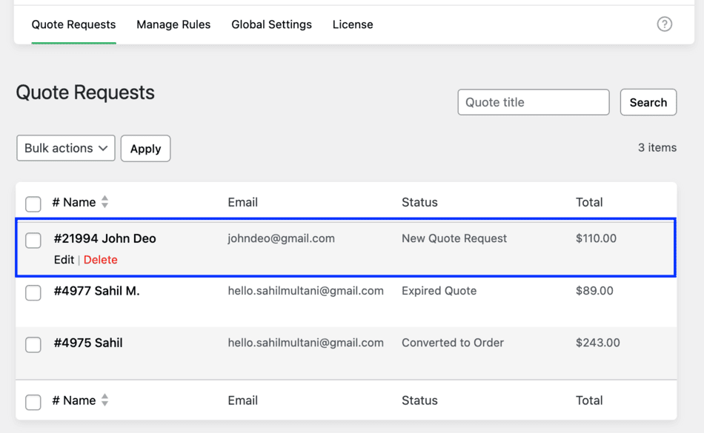Select the #21994 John Deo checkbox

pyautogui.click(x=33, y=241)
